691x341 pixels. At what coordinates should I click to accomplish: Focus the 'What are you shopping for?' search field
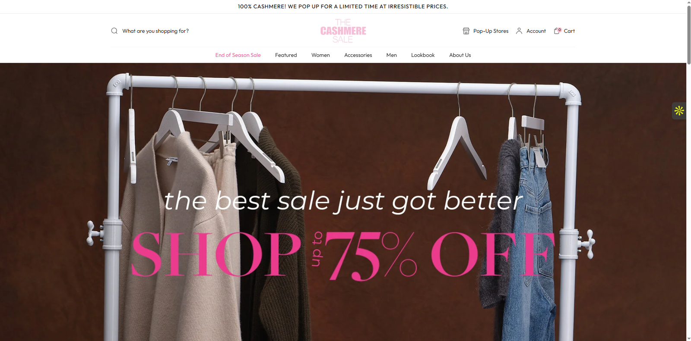coord(155,31)
